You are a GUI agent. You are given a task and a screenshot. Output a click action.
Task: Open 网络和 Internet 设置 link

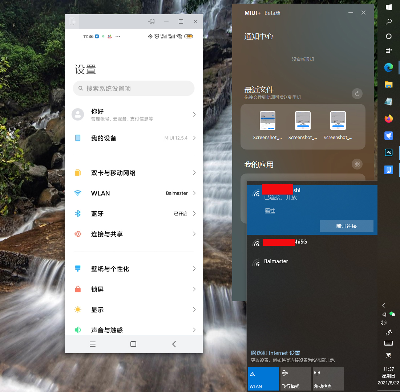point(275,353)
